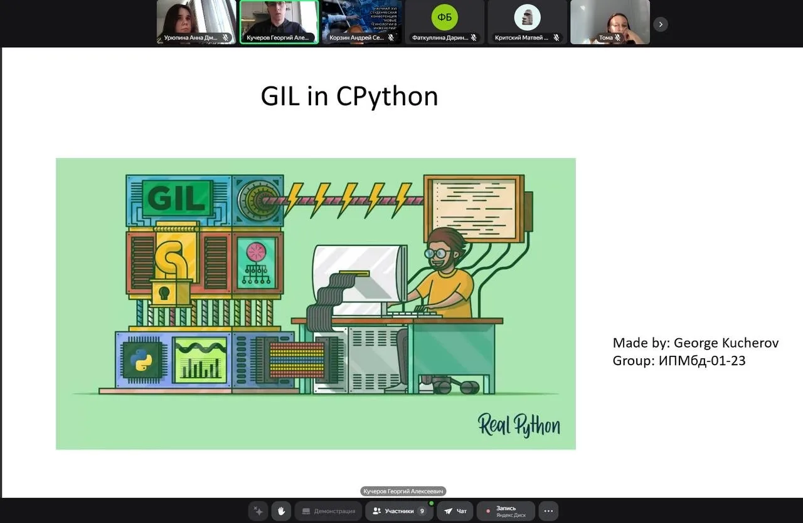Raise hand using the hand icon
This screenshot has width=803, height=523.
pos(281,511)
